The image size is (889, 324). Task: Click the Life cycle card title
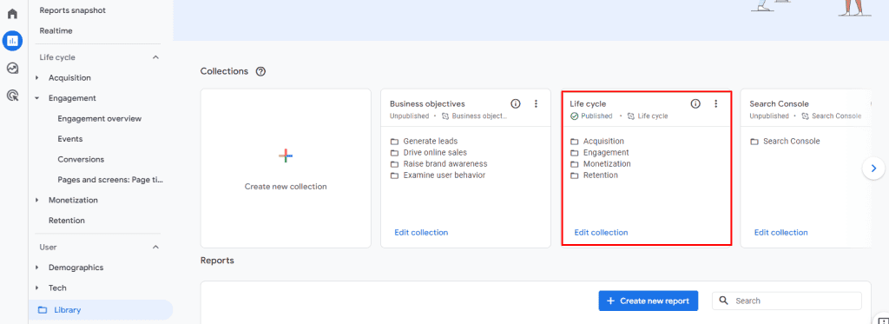pyautogui.click(x=588, y=104)
